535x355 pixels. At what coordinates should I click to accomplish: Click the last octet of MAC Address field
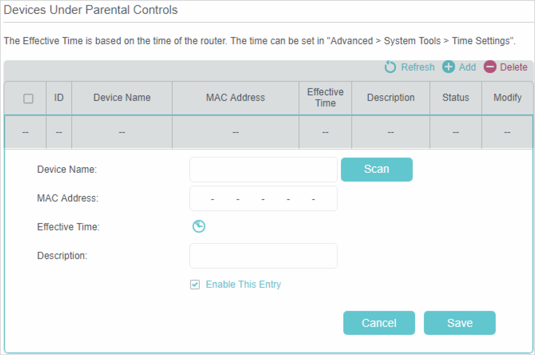click(x=325, y=199)
